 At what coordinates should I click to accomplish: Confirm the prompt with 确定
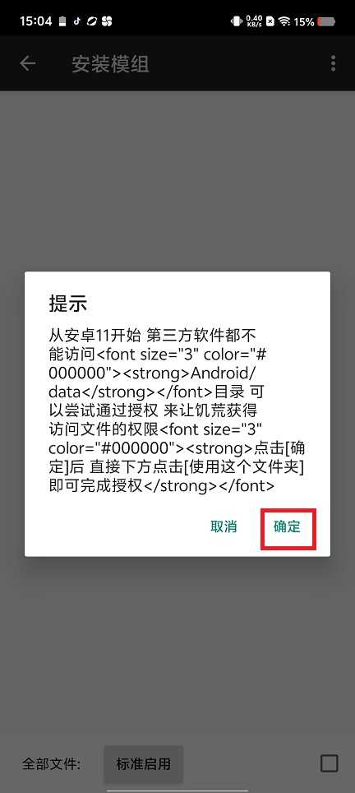(288, 526)
